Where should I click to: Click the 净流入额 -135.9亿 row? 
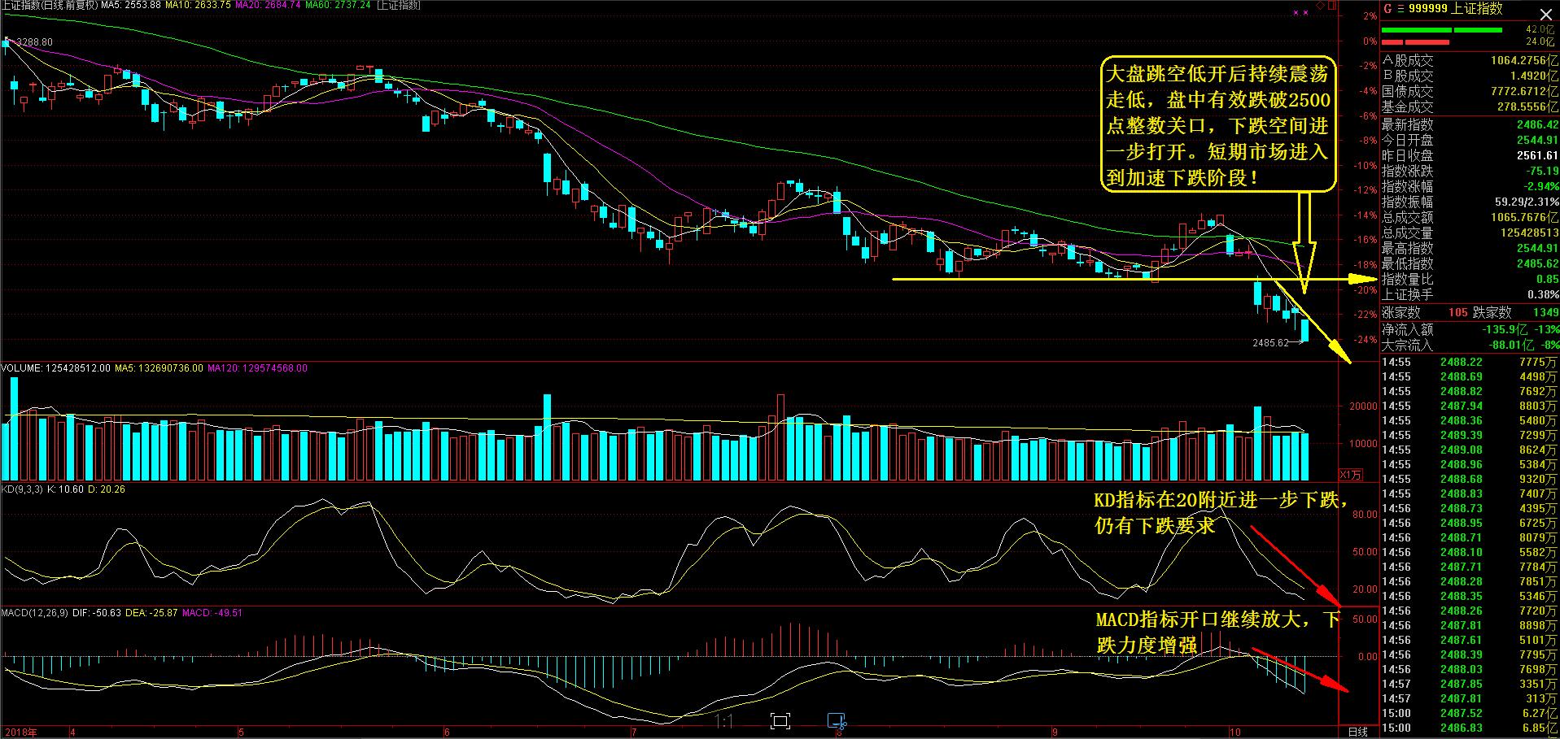click(x=1470, y=329)
